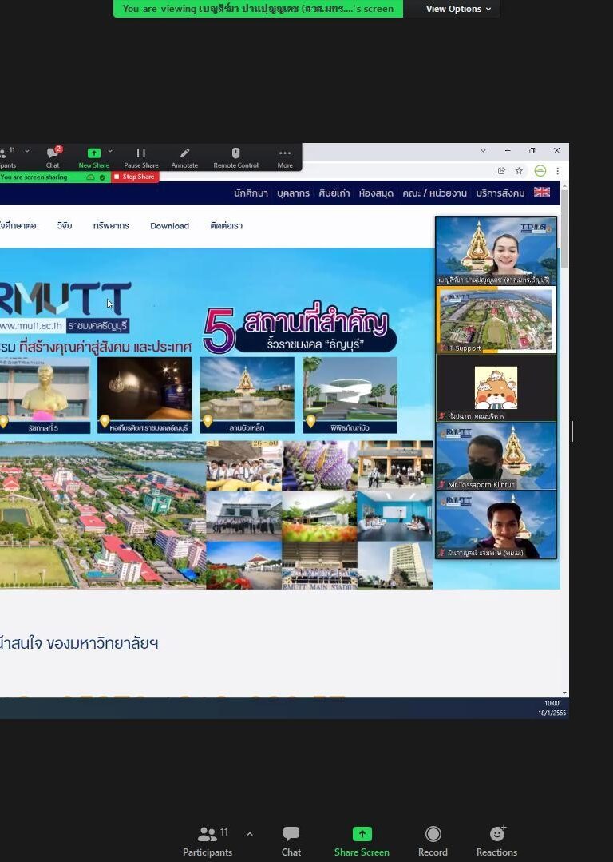Open Participants panel in bottom Zoom toolbar
613x862 pixels.
pyautogui.click(x=208, y=842)
